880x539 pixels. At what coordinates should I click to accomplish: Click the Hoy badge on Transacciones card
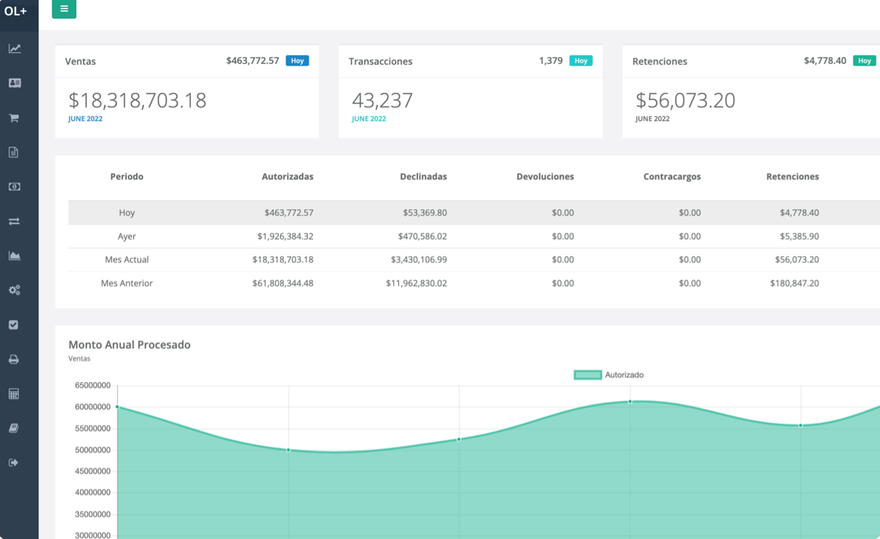tap(581, 61)
